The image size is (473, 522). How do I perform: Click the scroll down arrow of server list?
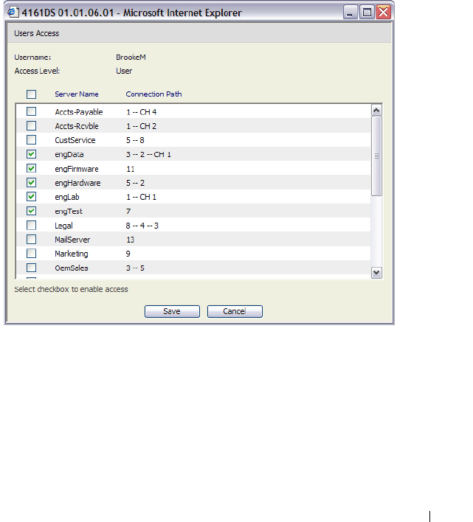376,273
